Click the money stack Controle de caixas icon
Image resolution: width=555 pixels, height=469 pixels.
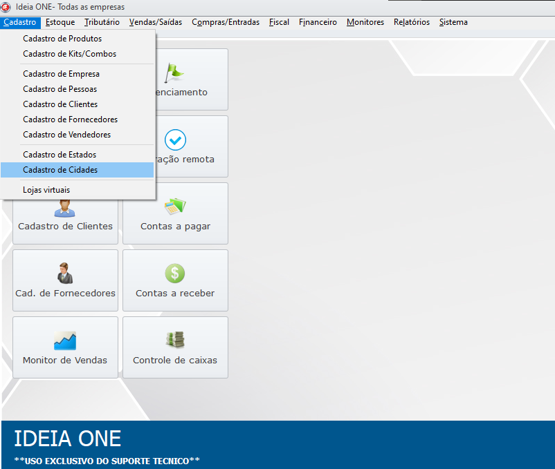tap(175, 341)
